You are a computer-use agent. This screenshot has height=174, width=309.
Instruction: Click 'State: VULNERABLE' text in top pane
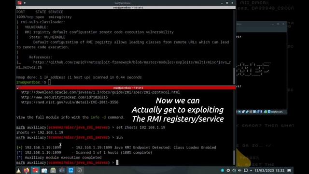tap(47, 37)
